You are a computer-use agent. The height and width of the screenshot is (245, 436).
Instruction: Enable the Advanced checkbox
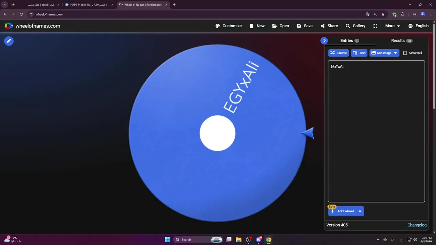coord(405,53)
